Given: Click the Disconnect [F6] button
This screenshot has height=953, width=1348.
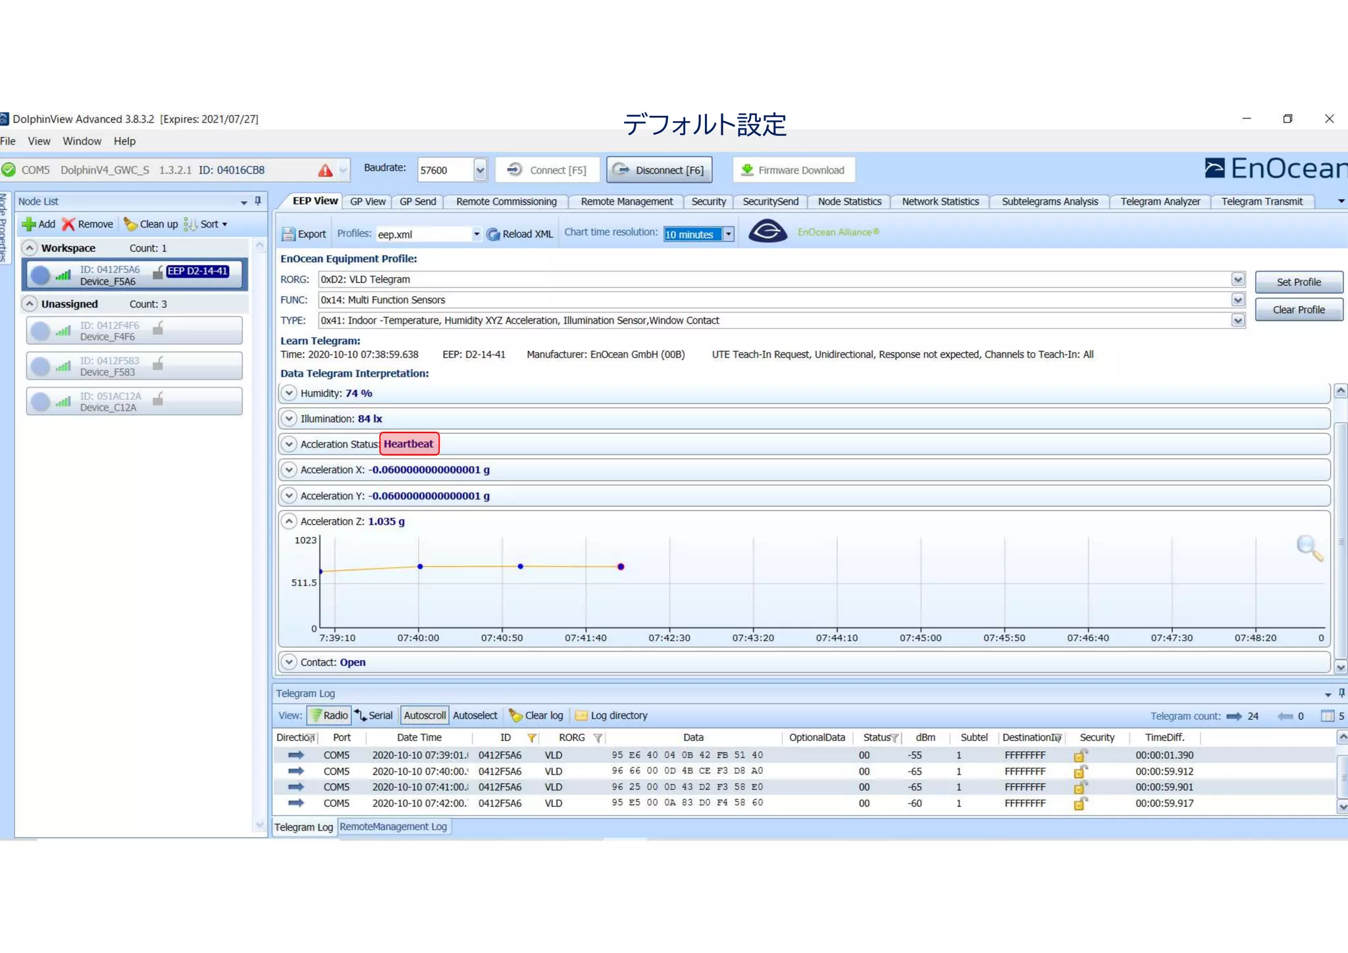Looking at the screenshot, I should (659, 170).
